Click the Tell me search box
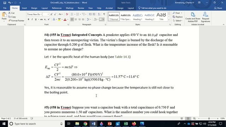Screen dimensions: 226x127 (152, 8)
